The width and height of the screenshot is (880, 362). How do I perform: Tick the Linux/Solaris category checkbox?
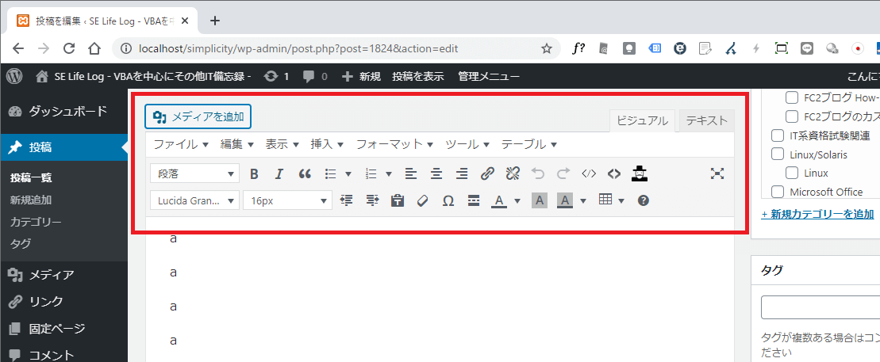pyautogui.click(x=778, y=154)
